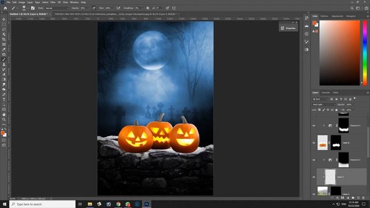Image resolution: width=370 pixels, height=208 pixels.
Task: Select the Move tool
Action: (x=4, y=19)
